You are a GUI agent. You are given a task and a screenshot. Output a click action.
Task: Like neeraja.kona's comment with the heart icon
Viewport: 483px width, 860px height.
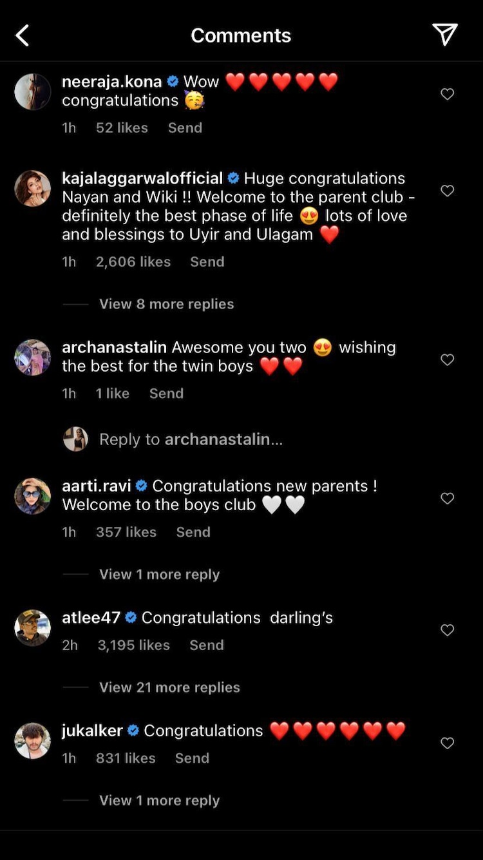pyautogui.click(x=447, y=94)
